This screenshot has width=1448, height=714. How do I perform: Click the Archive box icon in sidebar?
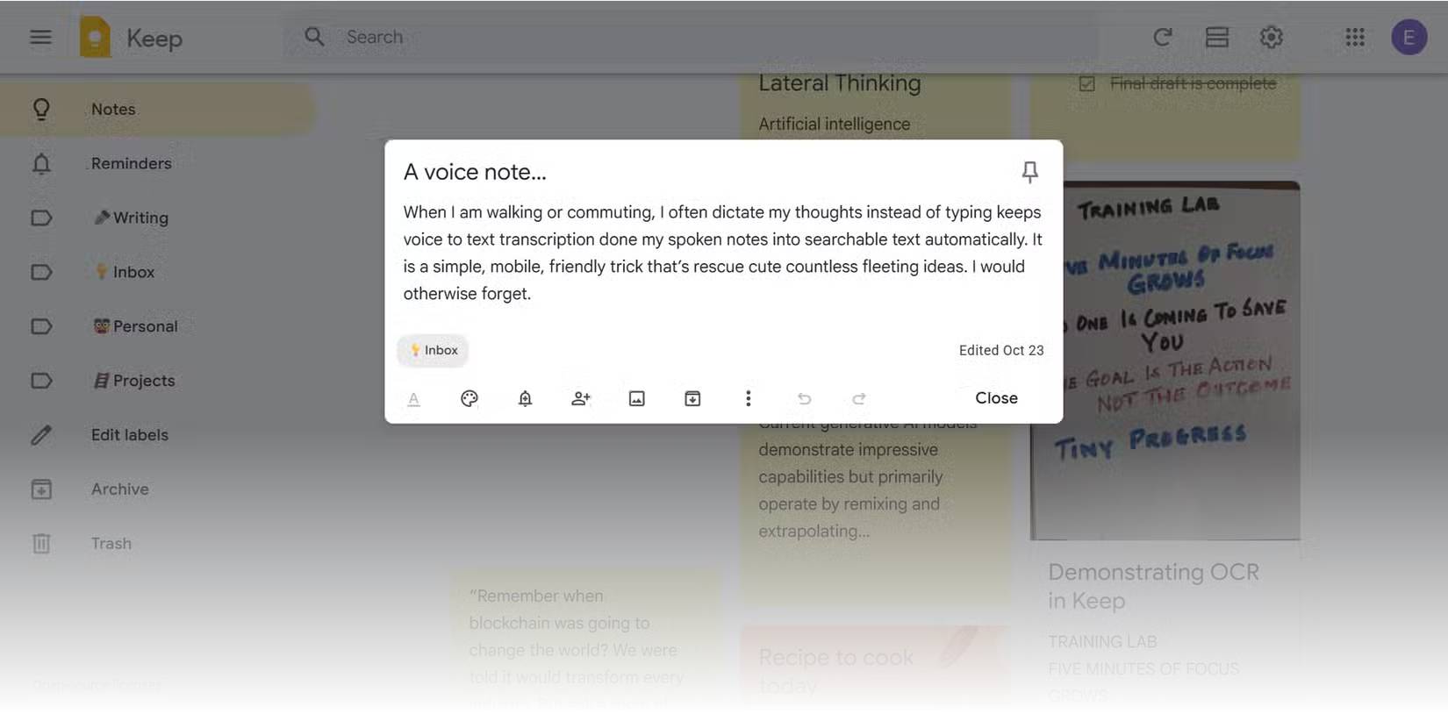coord(41,489)
